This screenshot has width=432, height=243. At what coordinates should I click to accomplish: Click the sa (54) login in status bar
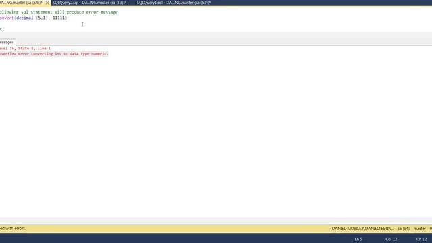(x=404, y=229)
